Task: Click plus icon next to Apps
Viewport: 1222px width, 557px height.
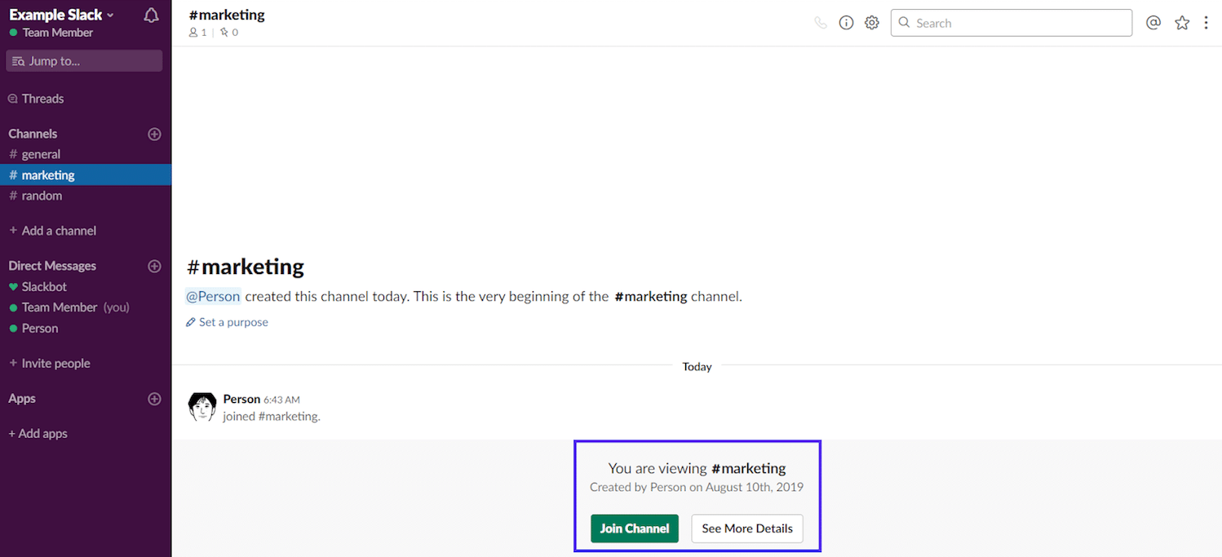Action: (154, 399)
